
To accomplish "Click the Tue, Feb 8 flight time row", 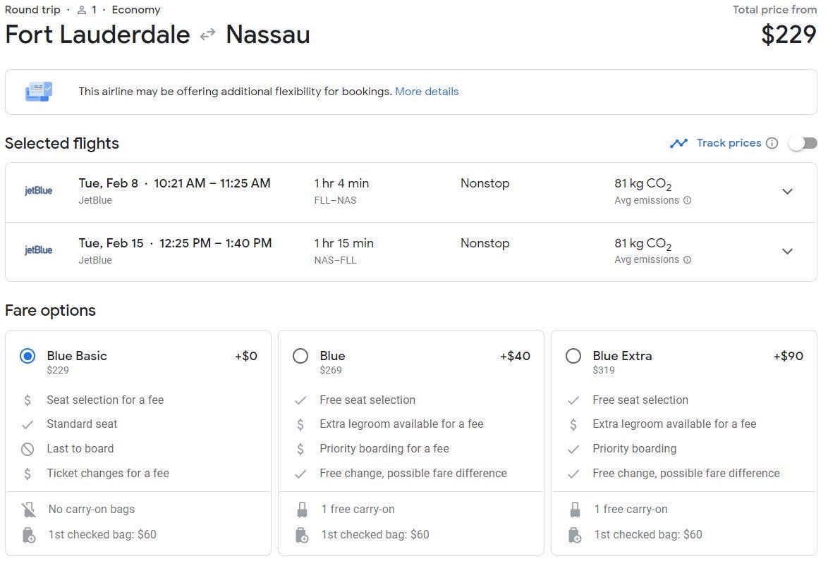I will pyautogui.click(x=174, y=183).
